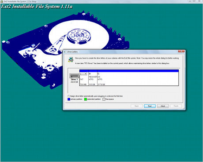The image size is (203, 162).
Task: Click the "70.6 MB" partition size
Action: (x=83, y=85)
